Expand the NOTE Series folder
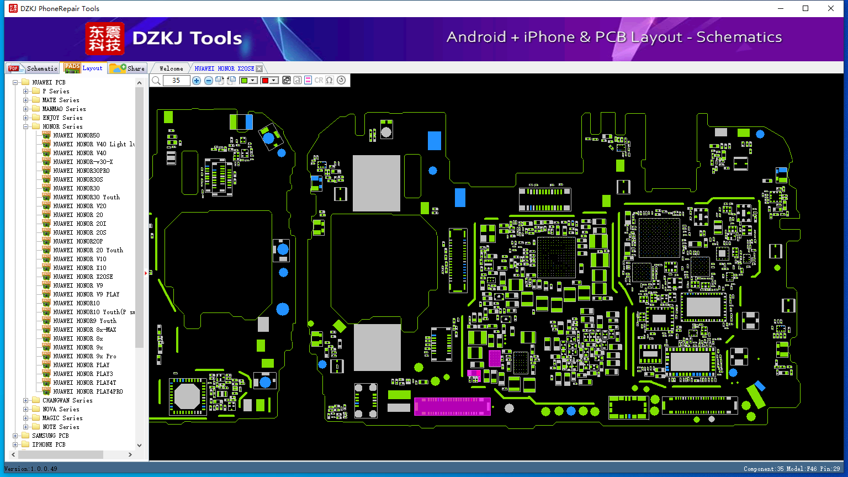Screen dimensions: 848x477 pos(26,427)
